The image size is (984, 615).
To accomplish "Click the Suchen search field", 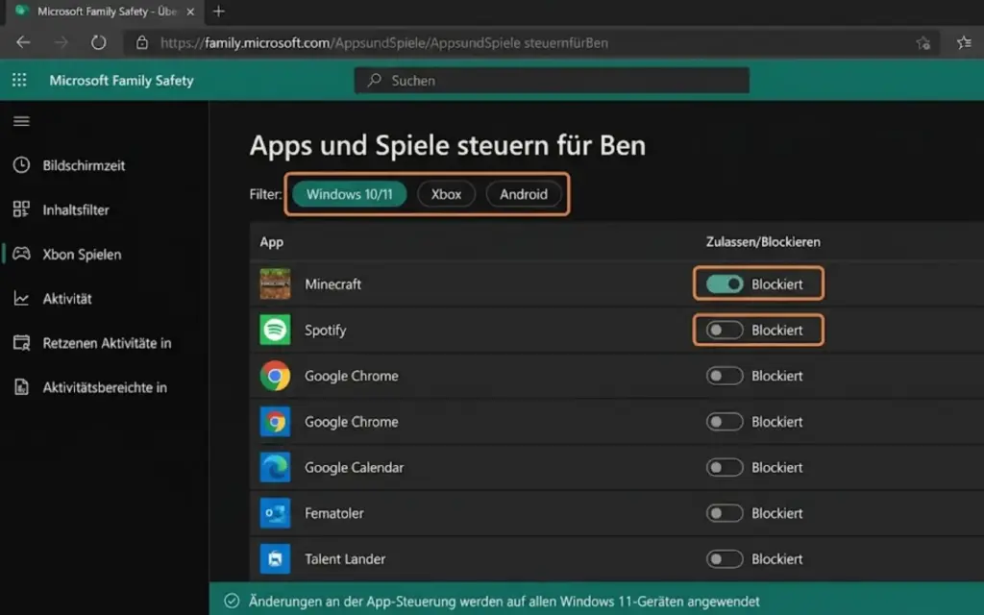I will (552, 81).
